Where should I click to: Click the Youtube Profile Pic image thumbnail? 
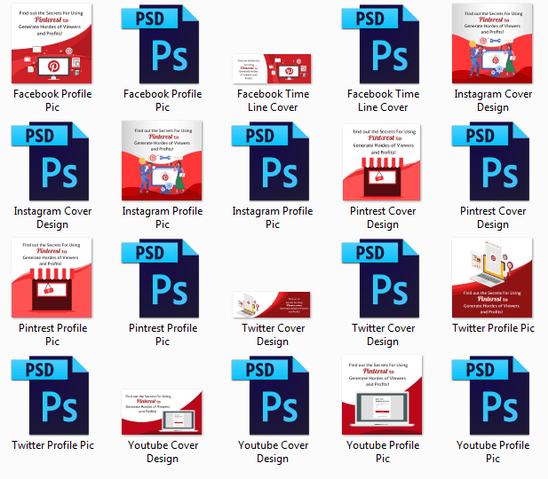(x=383, y=396)
